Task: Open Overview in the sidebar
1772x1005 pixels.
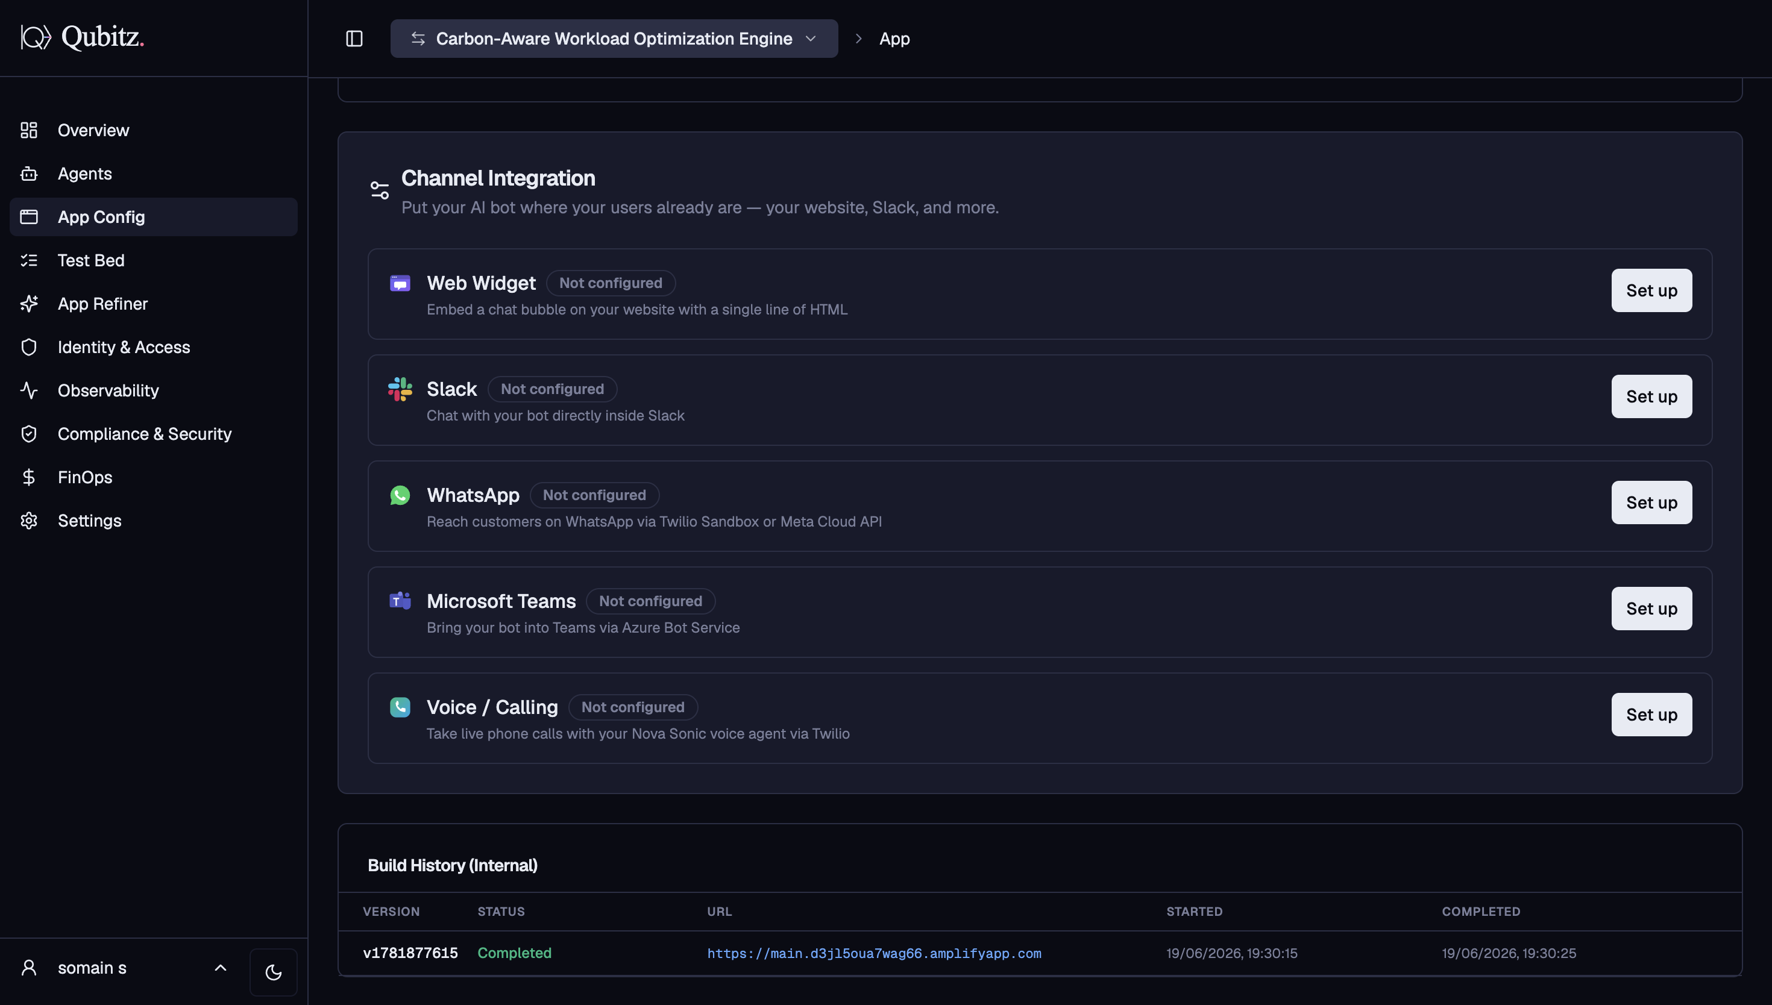Action: [x=153, y=131]
